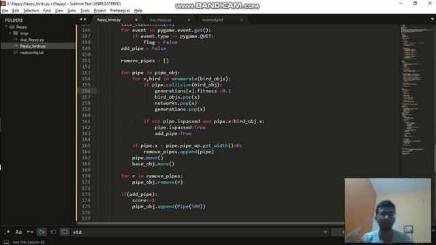Screen dimensions: 436x245
Task: Switch to the flappy_birds.py tab
Action: pyautogui.click(x=109, y=20)
